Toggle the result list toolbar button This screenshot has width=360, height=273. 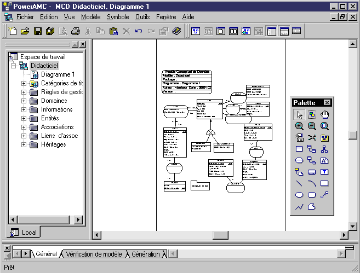(296, 31)
